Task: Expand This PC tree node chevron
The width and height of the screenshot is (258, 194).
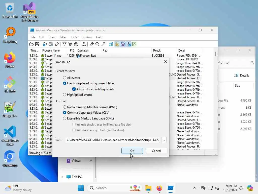Action: (x=62, y=177)
